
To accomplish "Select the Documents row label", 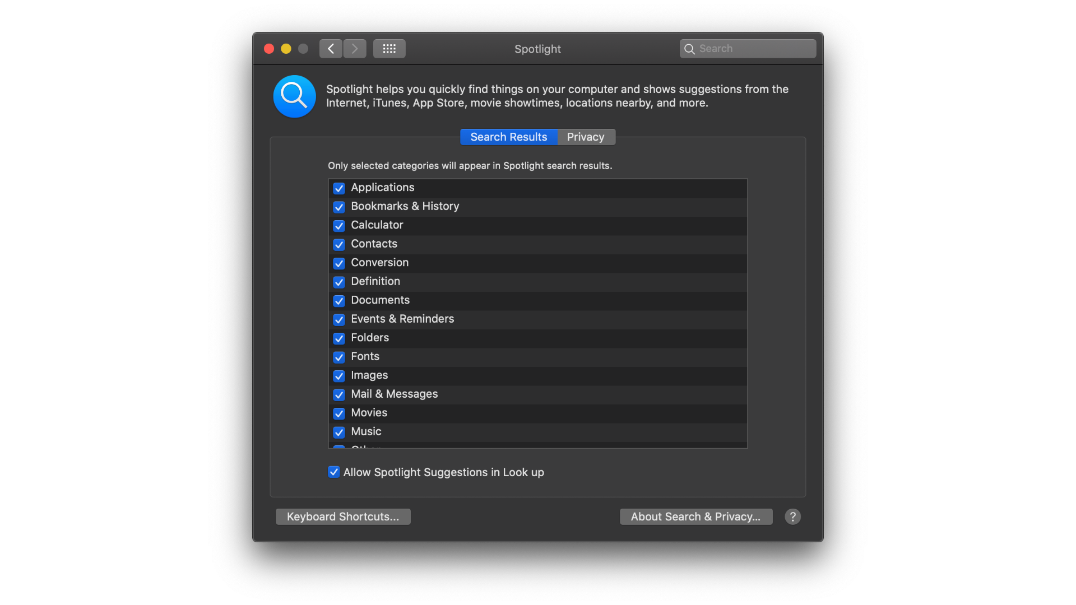I will (381, 300).
